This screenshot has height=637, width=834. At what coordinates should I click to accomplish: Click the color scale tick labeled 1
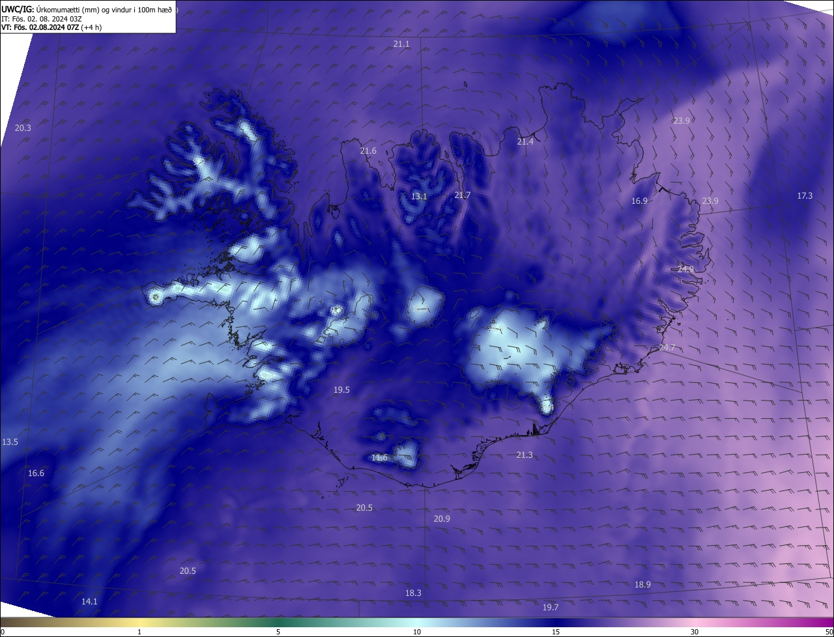point(139,632)
